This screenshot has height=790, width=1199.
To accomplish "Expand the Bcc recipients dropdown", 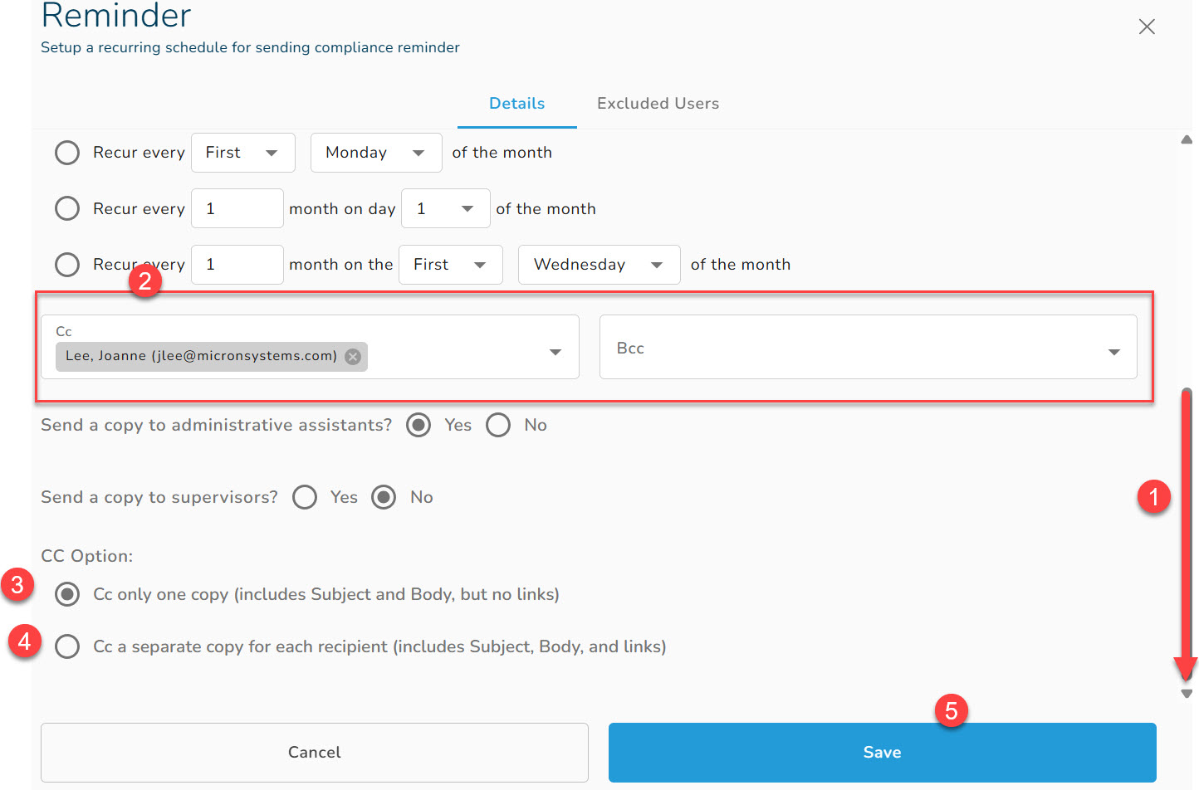I will (x=1114, y=353).
